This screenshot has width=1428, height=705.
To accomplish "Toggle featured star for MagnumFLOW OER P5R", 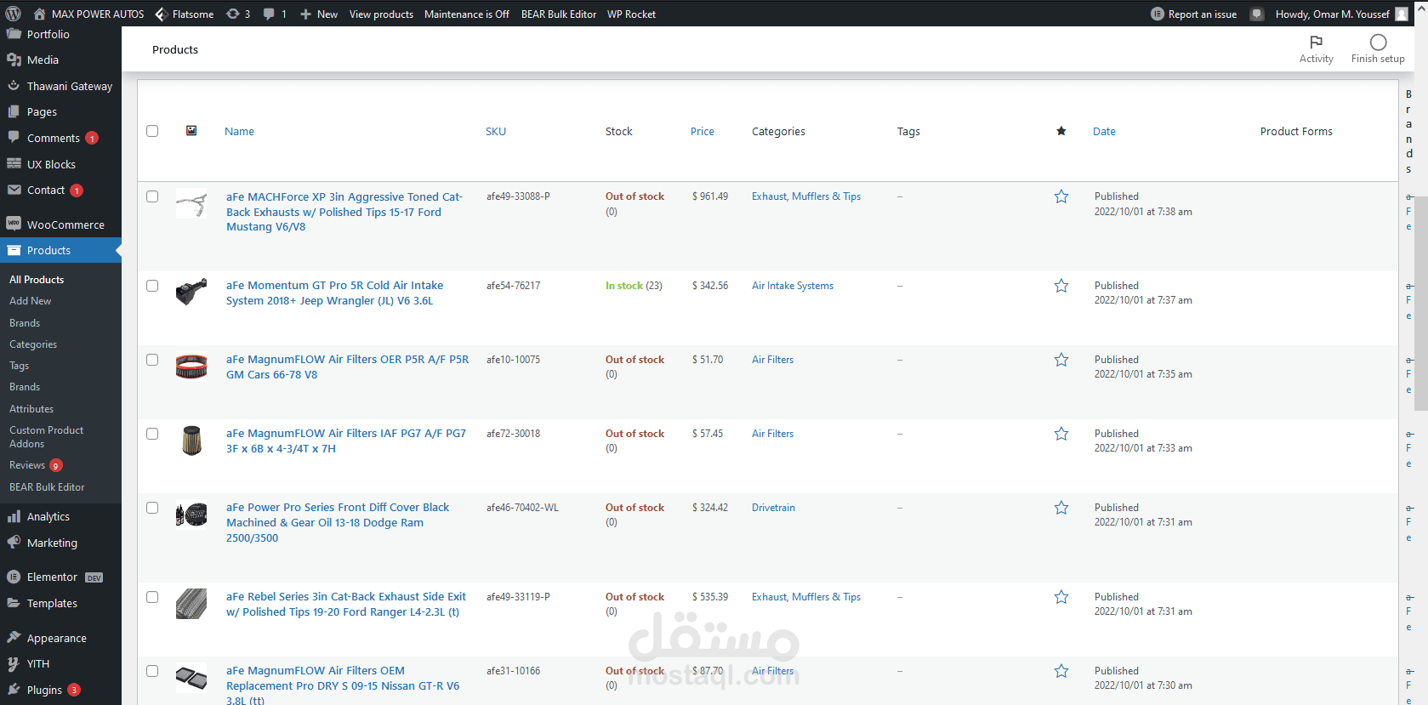I will click(1061, 360).
